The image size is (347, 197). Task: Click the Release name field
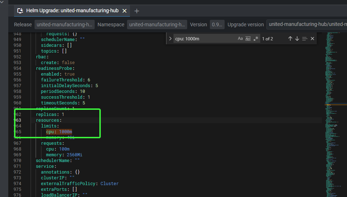coord(64,24)
